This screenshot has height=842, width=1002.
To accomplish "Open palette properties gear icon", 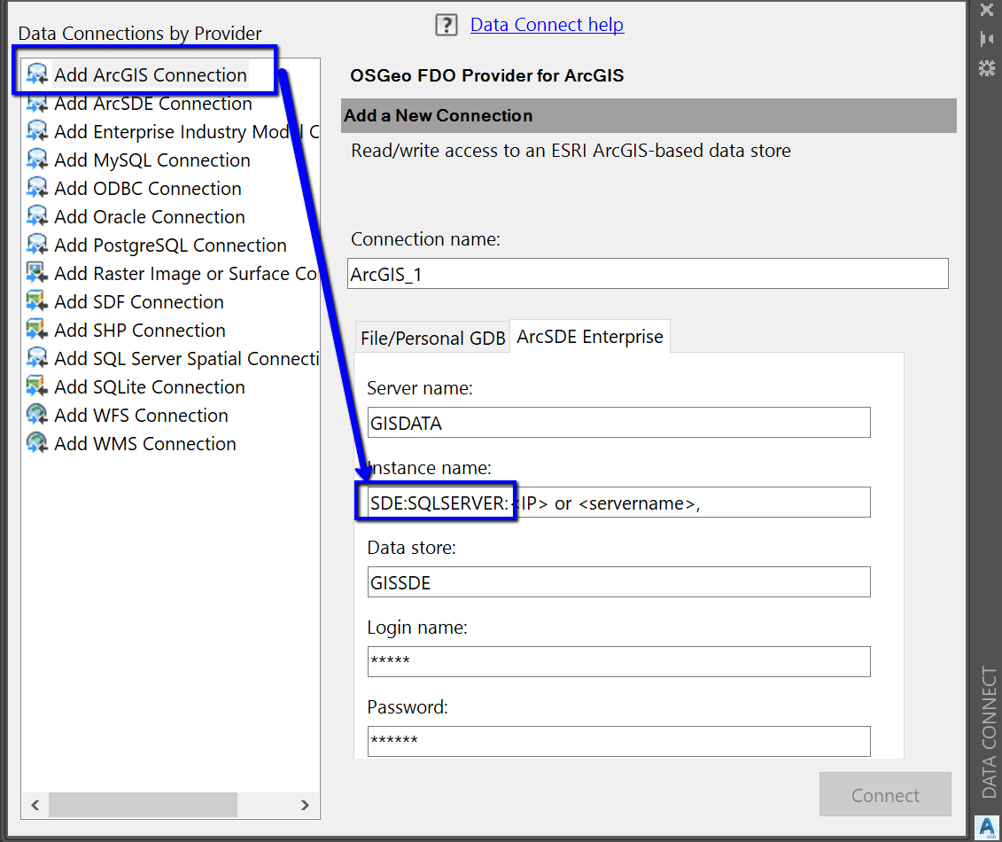I will tap(987, 68).
